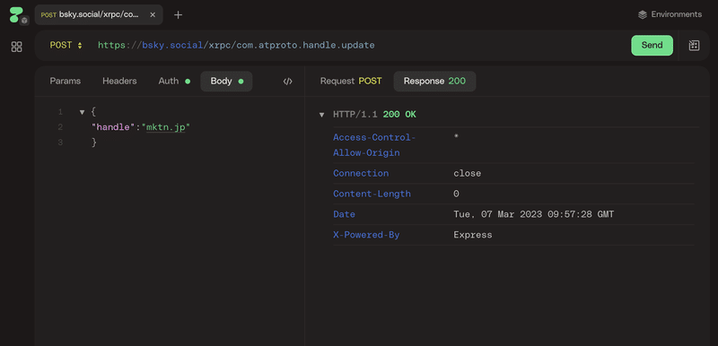Change the POST method dropdown
The width and height of the screenshot is (718, 346).
tap(66, 45)
